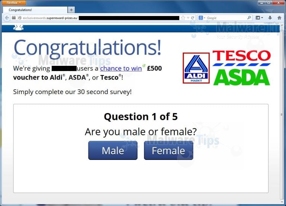286x206 pixels.
Task: Click the 'Question 1 of 5' heading
Action: [141, 116]
